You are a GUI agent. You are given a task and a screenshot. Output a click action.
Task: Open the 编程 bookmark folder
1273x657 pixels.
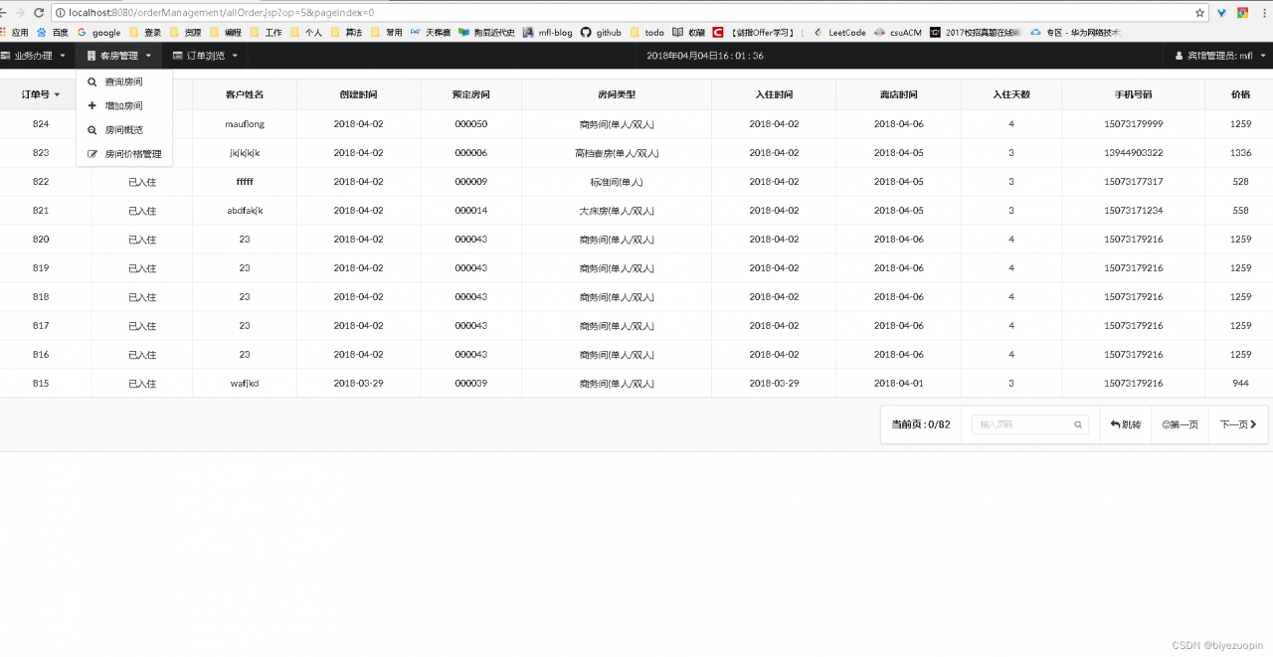click(226, 32)
